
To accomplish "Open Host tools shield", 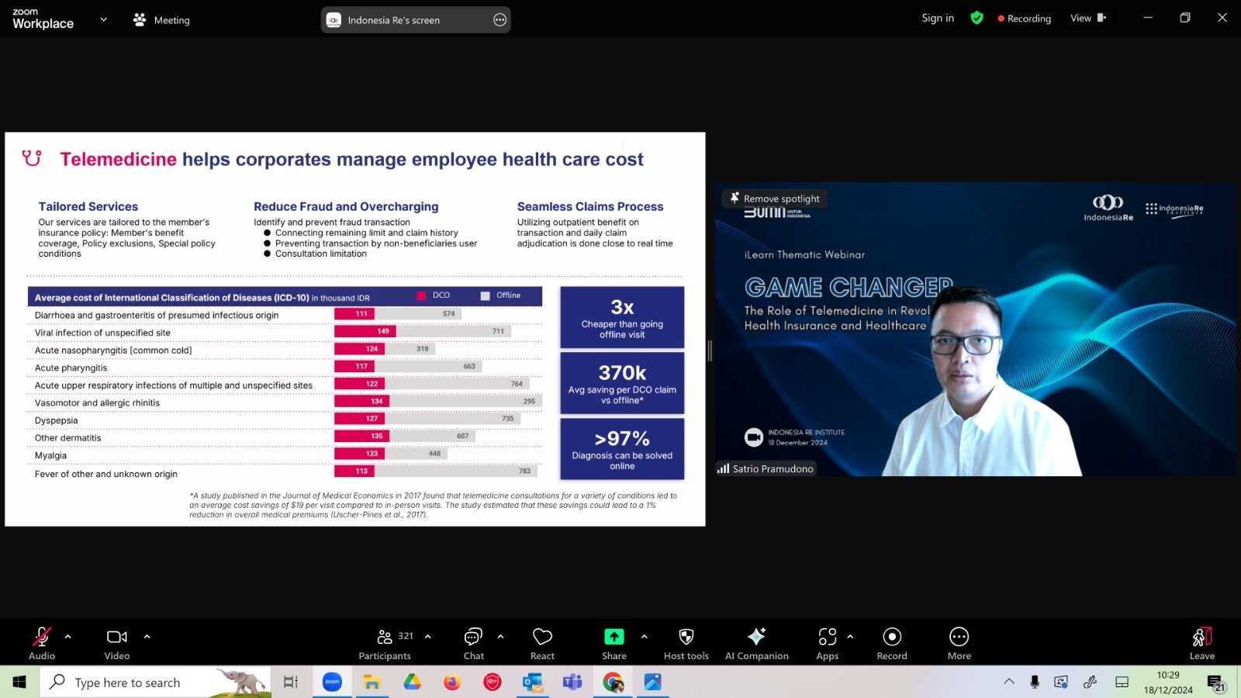I will 686,643.
